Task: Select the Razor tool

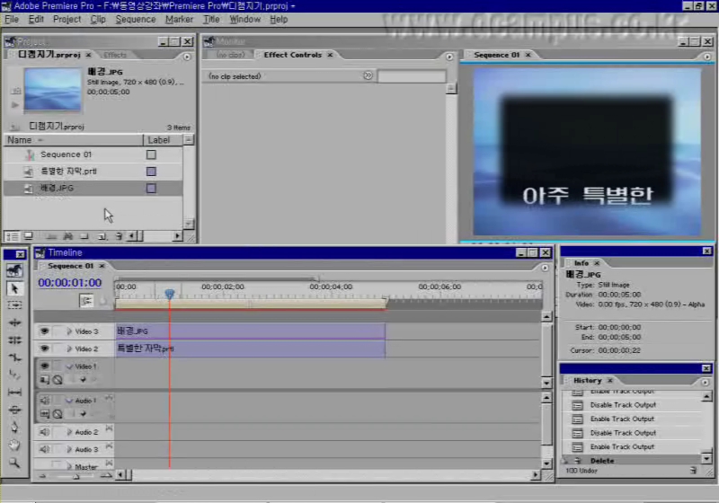Action: pos(14,375)
